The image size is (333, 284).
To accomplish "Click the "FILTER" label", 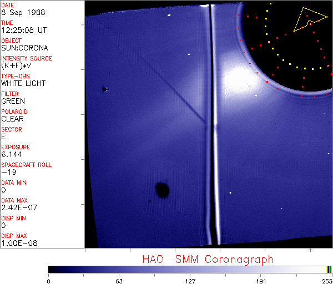I will pos(10,94).
